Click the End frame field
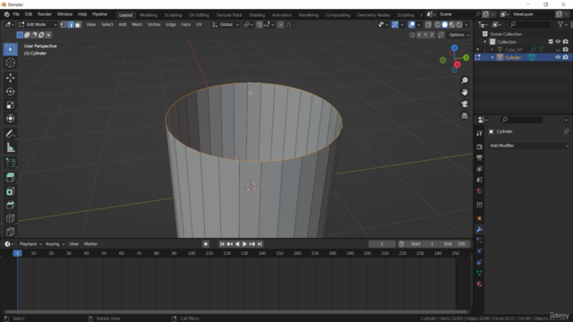Viewport: 573px width, 322px height. pyautogui.click(x=455, y=244)
